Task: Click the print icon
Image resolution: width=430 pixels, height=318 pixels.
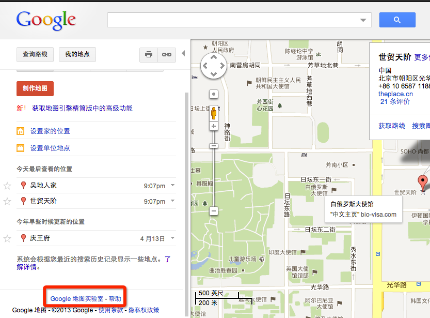Action: (149, 55)
